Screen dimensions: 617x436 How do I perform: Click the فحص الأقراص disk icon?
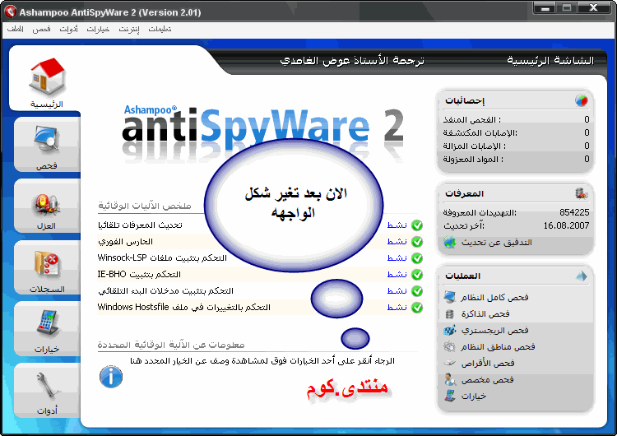(449, 363)
